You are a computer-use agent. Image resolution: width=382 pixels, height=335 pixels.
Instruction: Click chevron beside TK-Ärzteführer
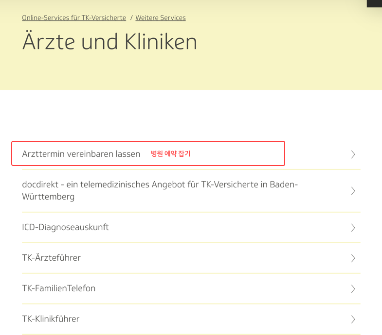(x=353, y=258)
